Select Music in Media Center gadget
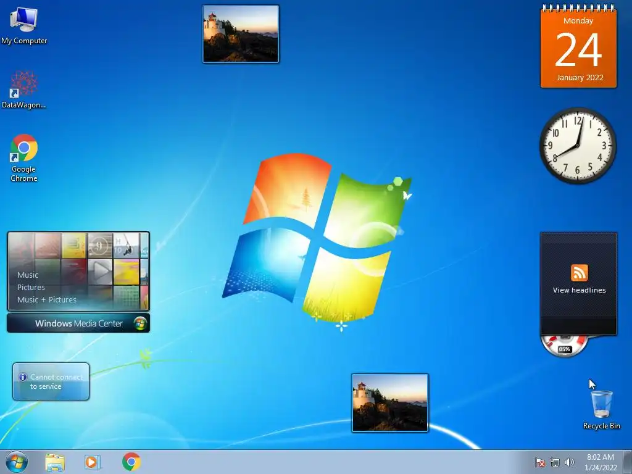This screenshot has height=474, width=632. pos(28,275)
